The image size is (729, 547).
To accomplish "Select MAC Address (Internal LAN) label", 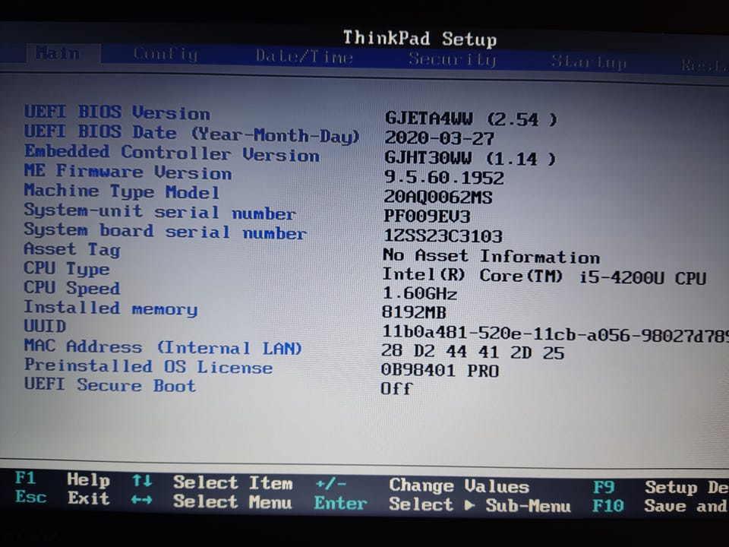I will (163, 347).
